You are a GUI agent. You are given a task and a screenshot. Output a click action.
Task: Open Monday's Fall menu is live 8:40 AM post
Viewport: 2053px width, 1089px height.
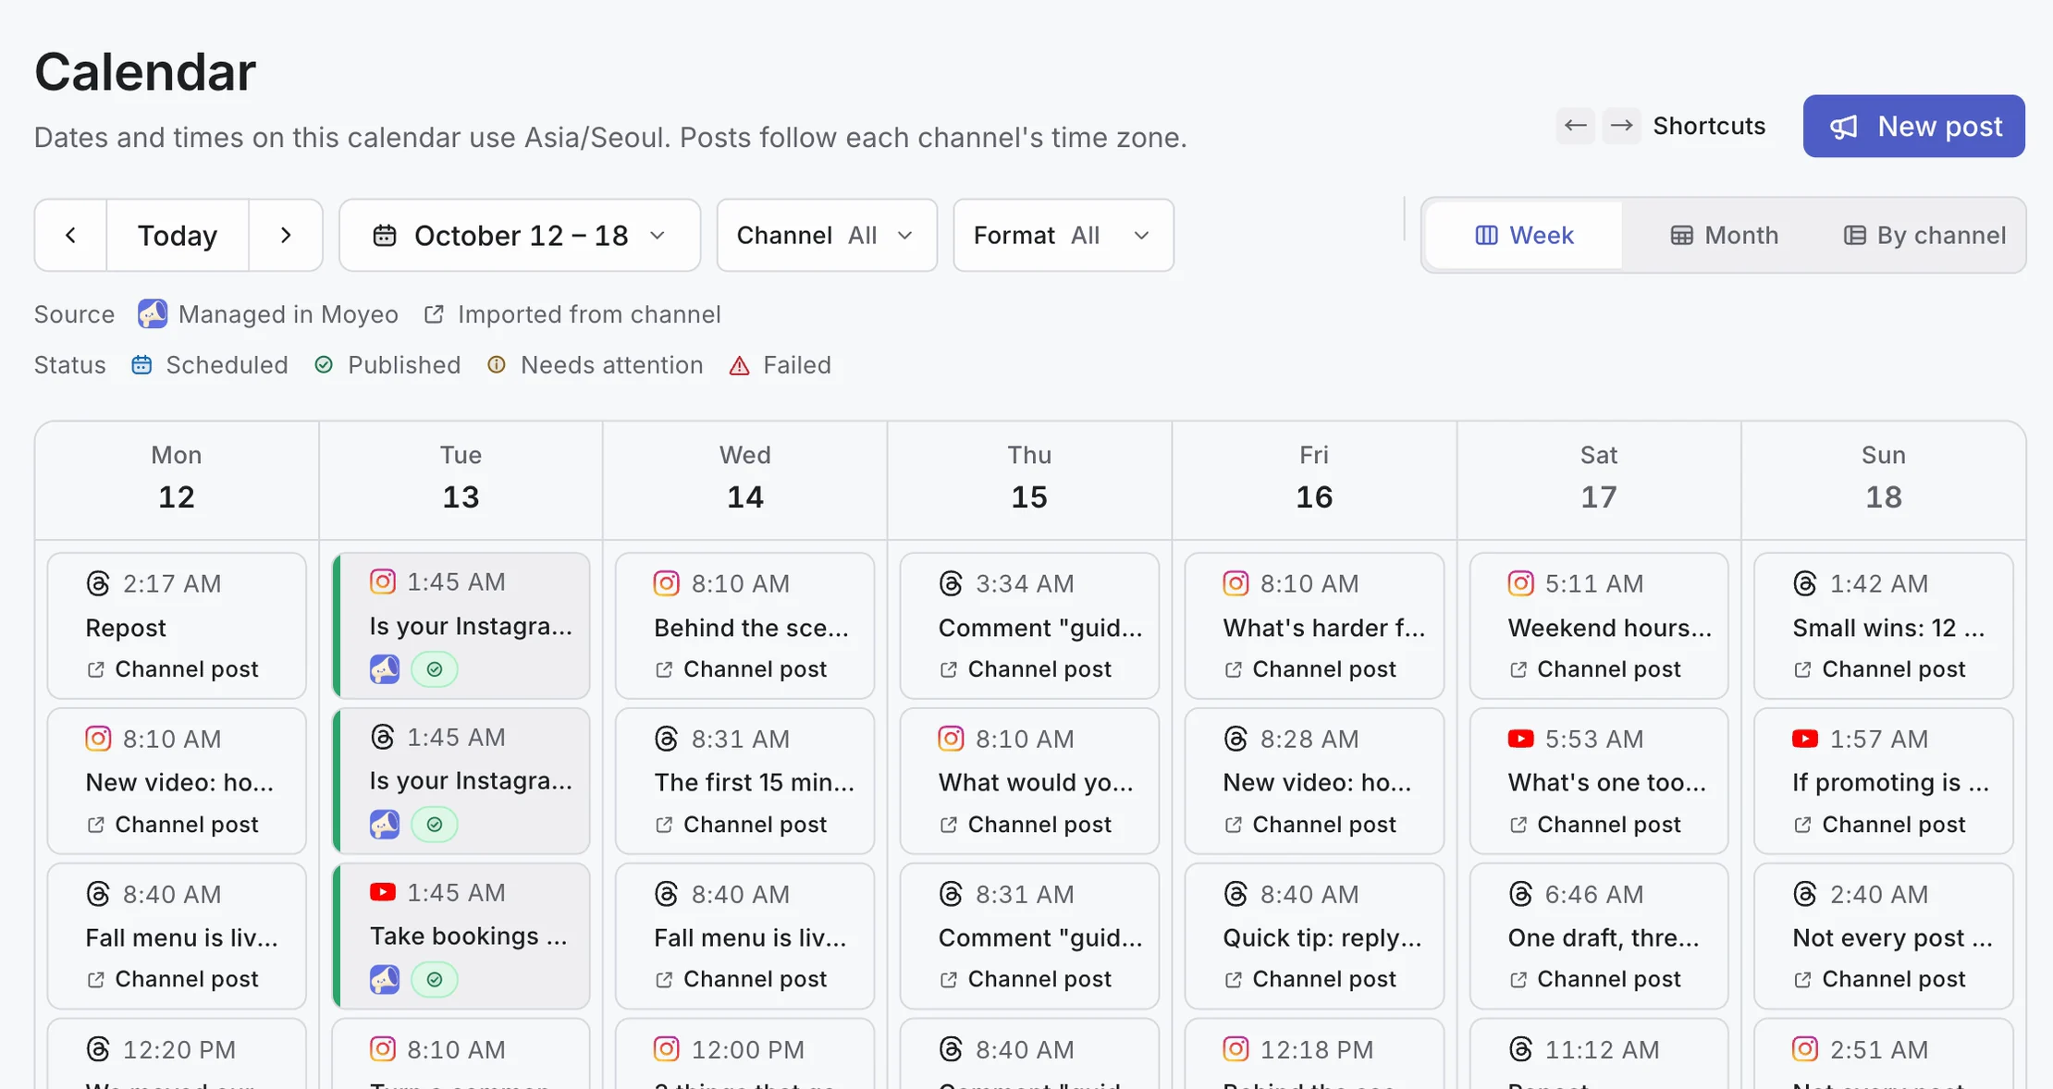point(177,936)
